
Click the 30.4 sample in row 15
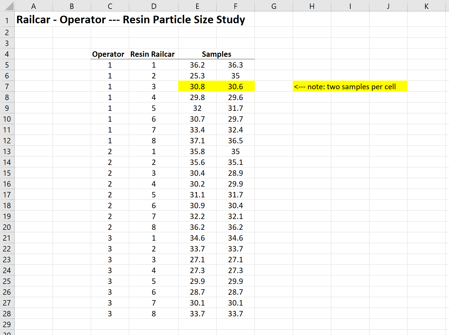[x=197, y=173]
